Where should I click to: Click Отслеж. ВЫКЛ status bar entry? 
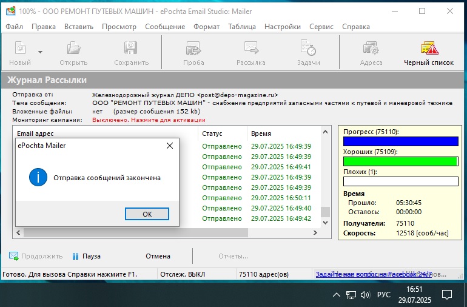[x=183, y=274]
